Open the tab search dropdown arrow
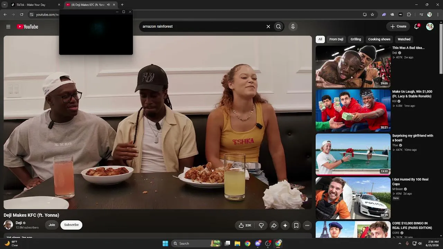The height and width of the screenshot is (249, 443). coord(4,5)
